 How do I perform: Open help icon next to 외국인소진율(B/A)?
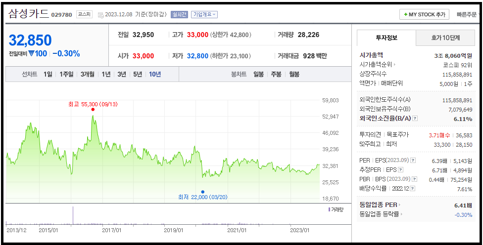tap(415, 119)
